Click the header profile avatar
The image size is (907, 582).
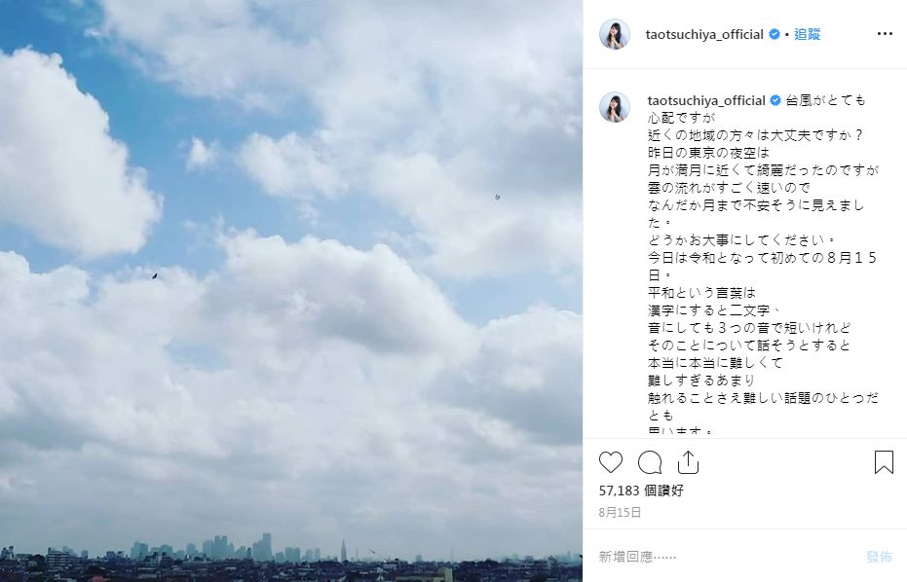pos(615,34)
